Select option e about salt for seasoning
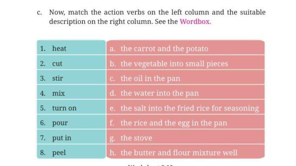The width and height of the screenshot is (296, 166). 185,107
